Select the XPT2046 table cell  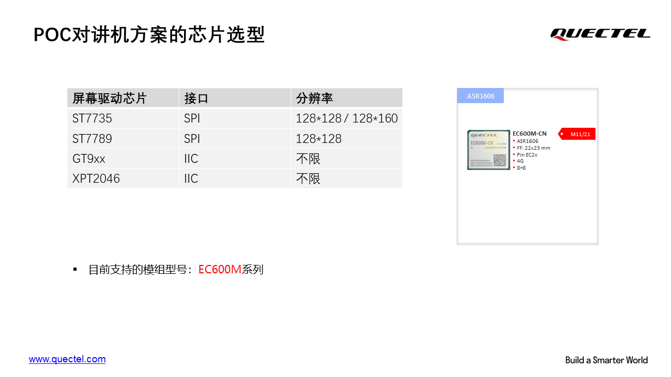pos(123,178)
